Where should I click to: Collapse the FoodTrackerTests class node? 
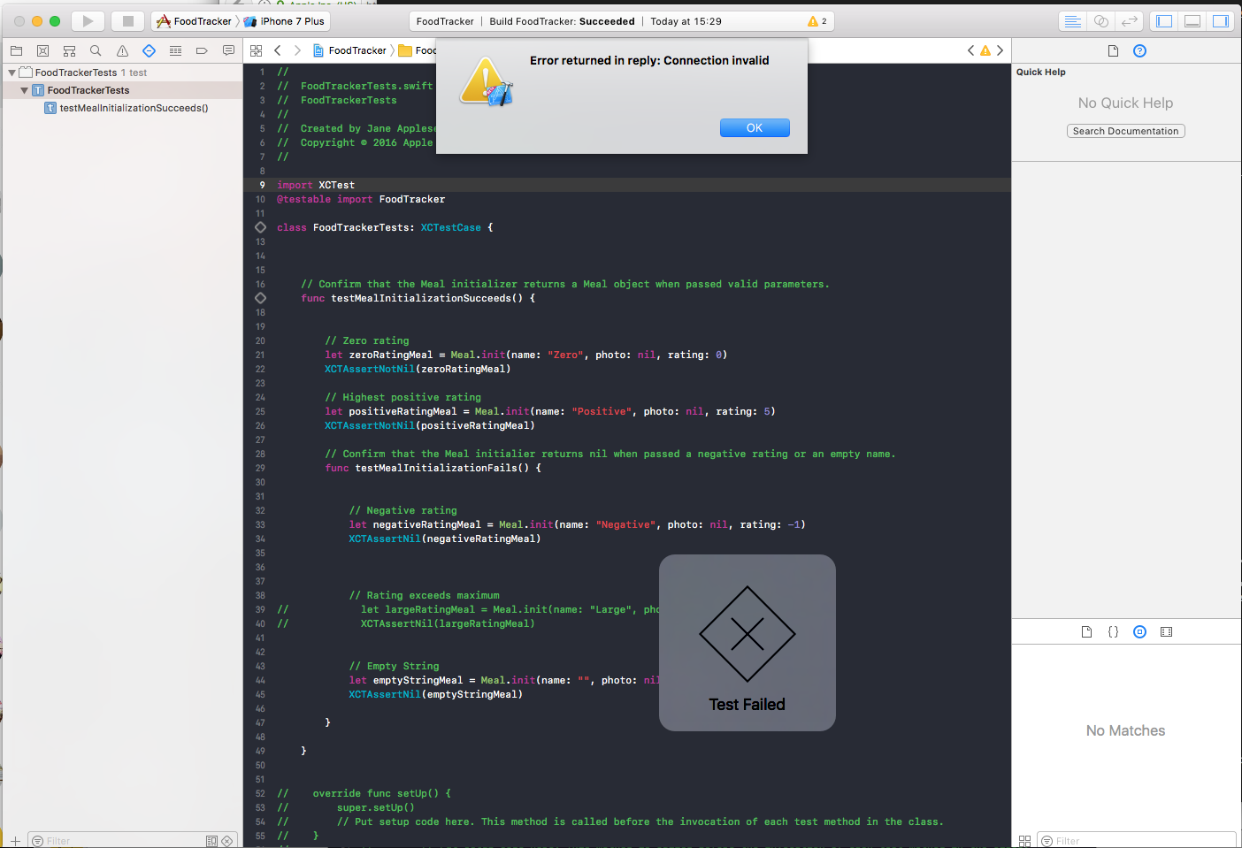click(24, 90)
